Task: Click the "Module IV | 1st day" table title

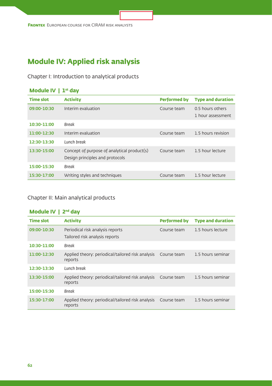Action: point(54,91)
